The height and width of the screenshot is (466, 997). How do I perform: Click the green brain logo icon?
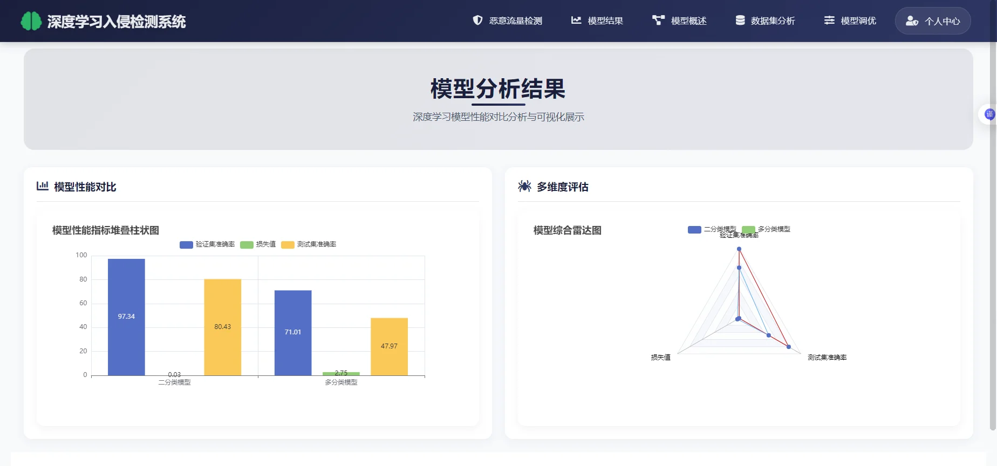pos(31,21)
